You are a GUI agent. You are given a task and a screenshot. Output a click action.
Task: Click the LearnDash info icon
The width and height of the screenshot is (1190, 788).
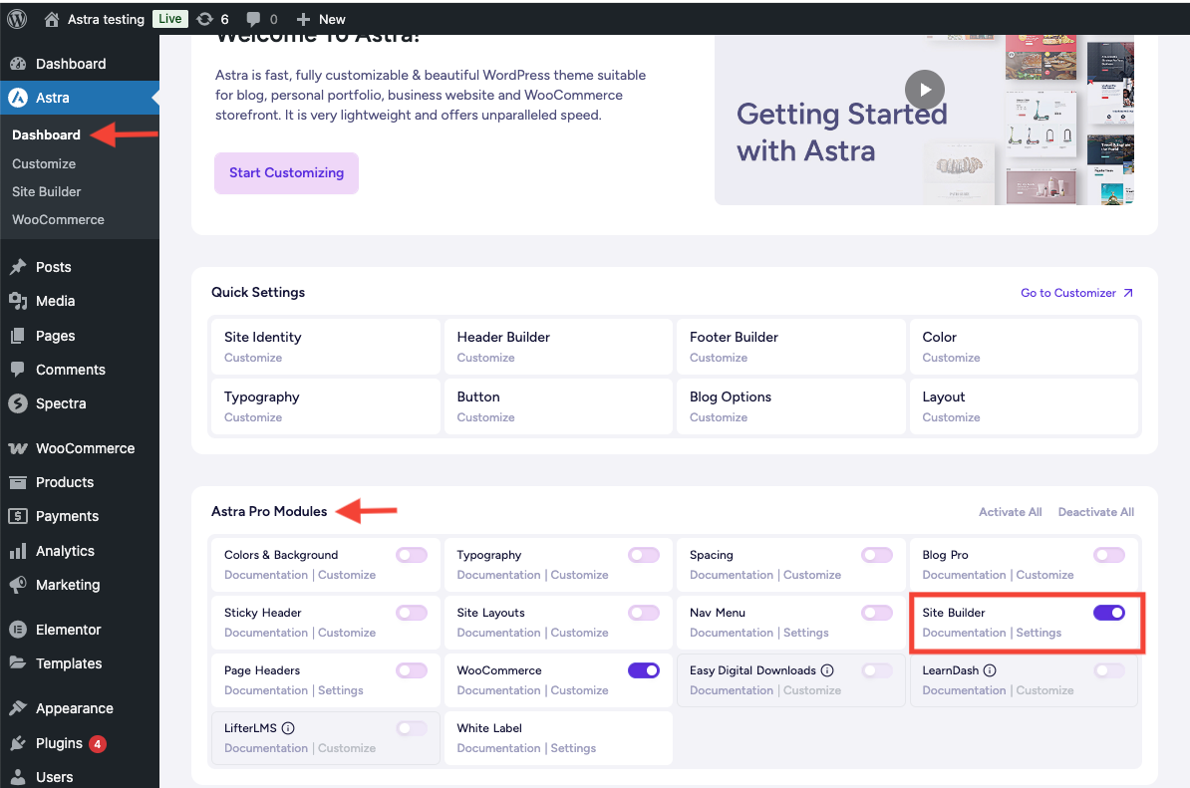[x=990, y=670]
